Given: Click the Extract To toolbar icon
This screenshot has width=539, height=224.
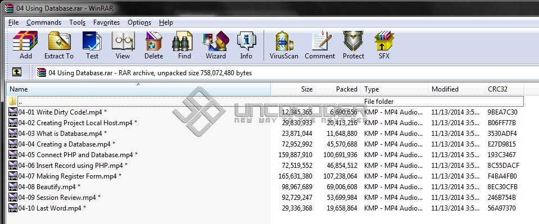Looking at the screenshot, I should coord(59,45).
